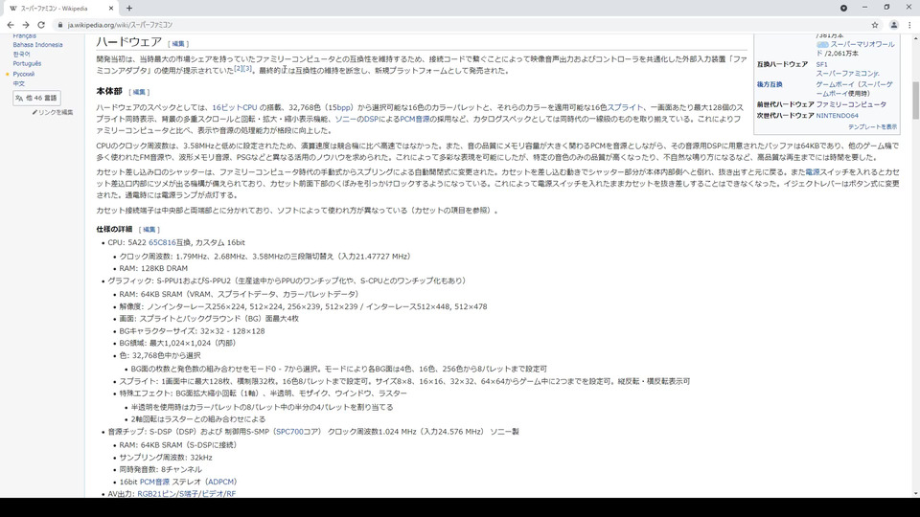Open the 65C816 link in CPU spec

pos(162,242)
